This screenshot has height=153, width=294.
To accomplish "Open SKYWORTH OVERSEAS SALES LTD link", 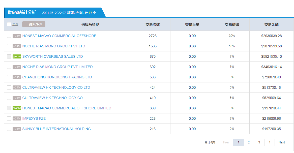I will pyautogui.click(x=52, y=56).
